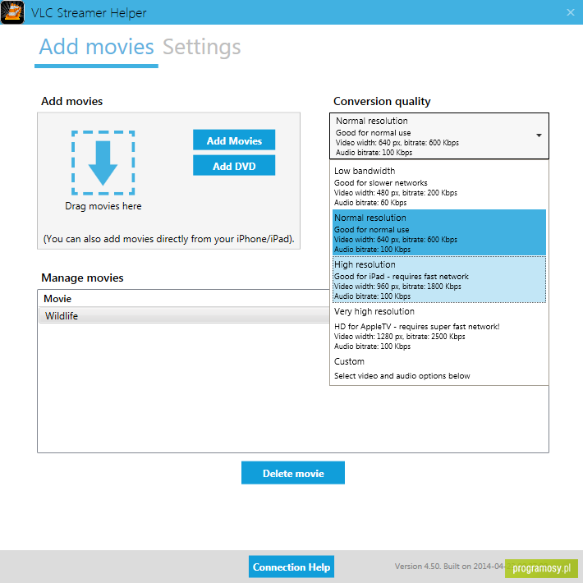
Task: Select the Wildlife movie row
Action: (x=184, y=315)
